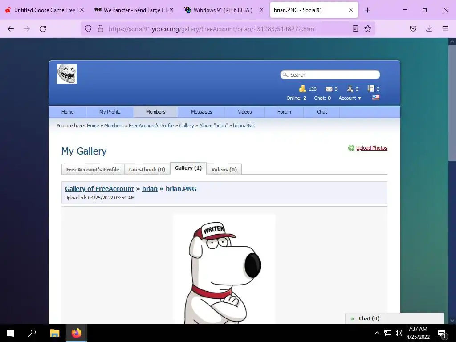Open the Firefox downloads icon
The height and width of the screenshot is (342, 456).
point(429,28)
